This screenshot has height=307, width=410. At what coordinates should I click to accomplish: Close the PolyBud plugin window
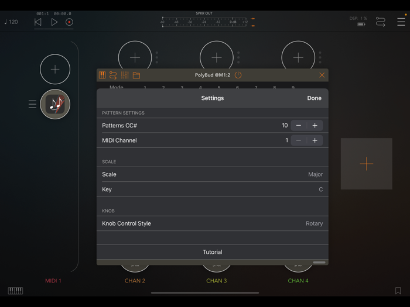322,75
